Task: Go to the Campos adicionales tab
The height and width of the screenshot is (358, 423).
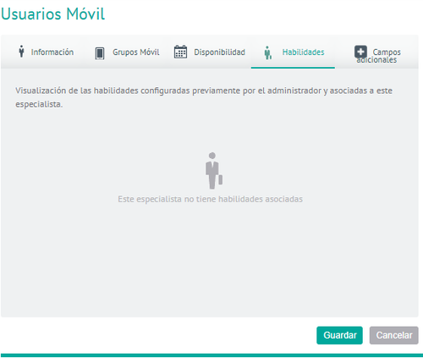Action: [378, 56]
